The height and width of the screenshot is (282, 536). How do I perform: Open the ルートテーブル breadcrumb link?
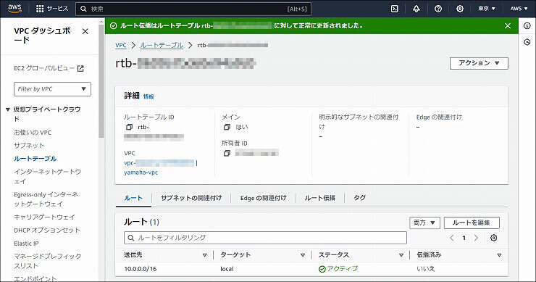coord(162,45)
